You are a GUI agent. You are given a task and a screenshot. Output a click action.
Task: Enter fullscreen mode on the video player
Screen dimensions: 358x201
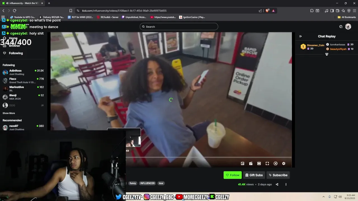[267, 164]
